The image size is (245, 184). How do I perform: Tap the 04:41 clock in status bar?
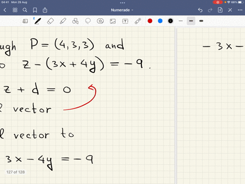tap(5, 2)
